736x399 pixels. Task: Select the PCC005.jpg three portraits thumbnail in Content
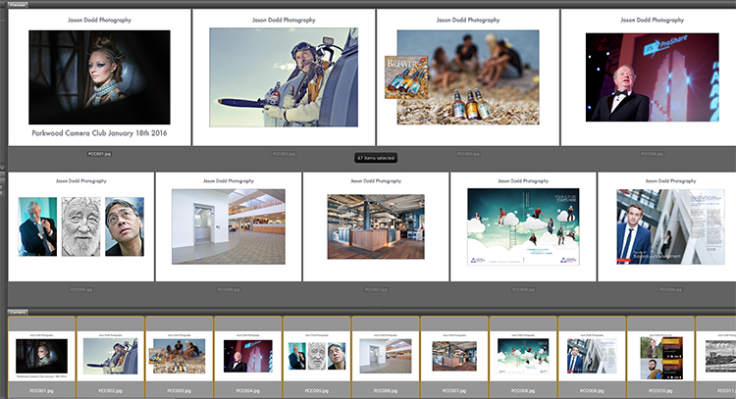pos(317,356)
